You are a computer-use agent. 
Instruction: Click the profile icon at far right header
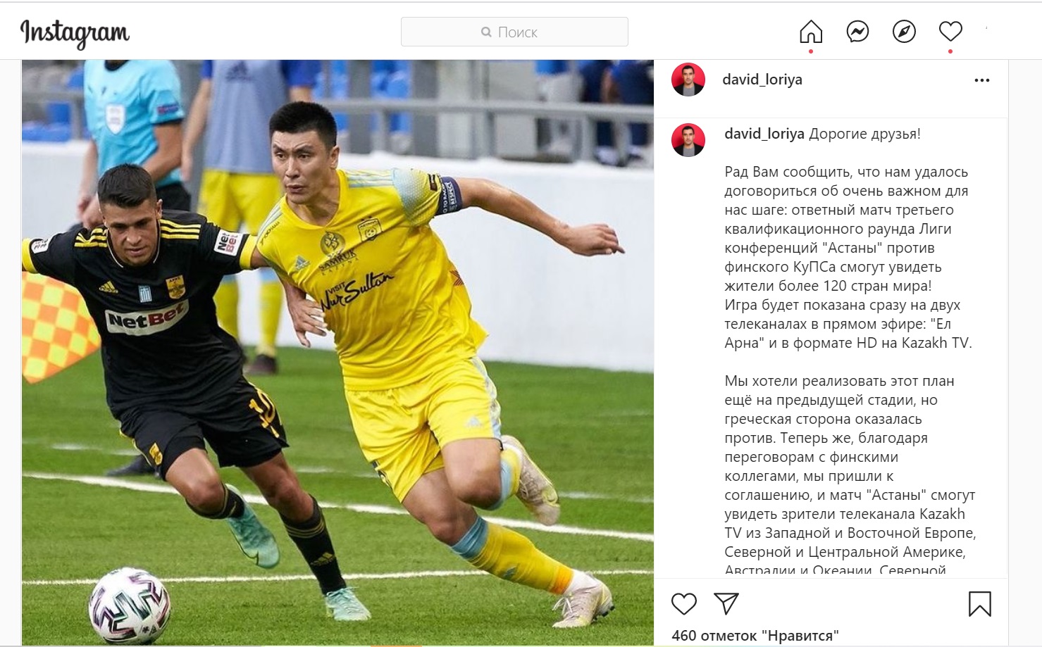pyautogui.click(x=986, y=29)
